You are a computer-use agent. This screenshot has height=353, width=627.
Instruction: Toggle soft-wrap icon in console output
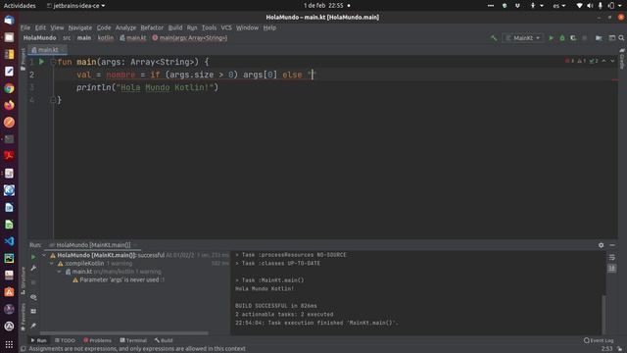611,257
